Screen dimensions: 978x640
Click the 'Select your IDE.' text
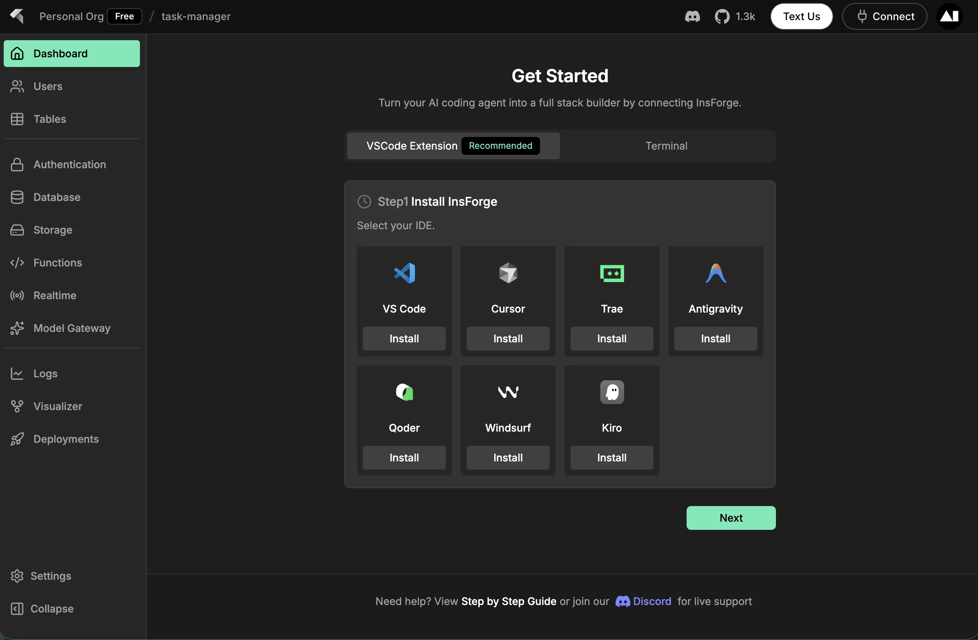point(396,225)
